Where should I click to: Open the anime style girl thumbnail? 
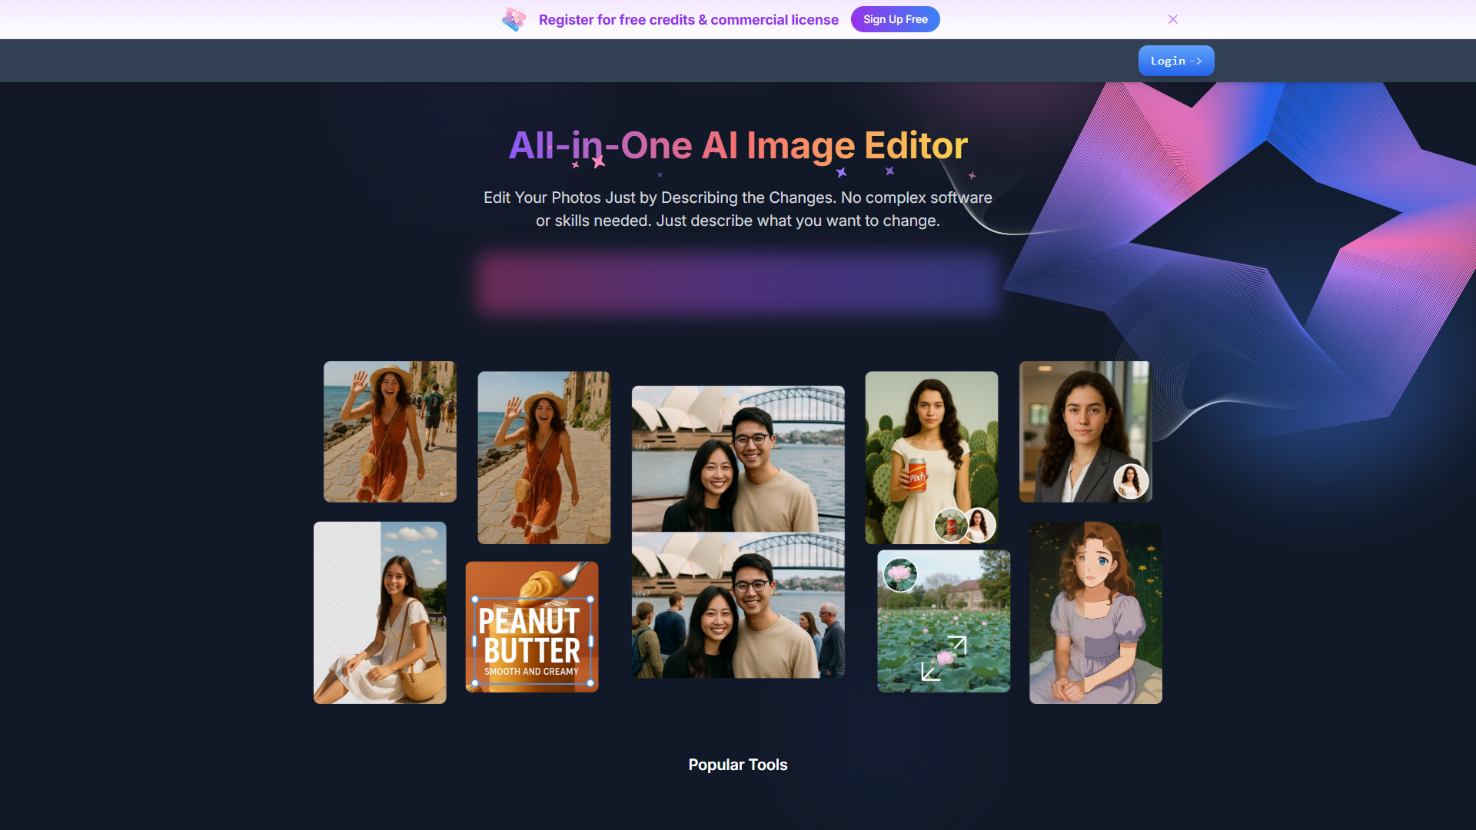point(1095,613)
